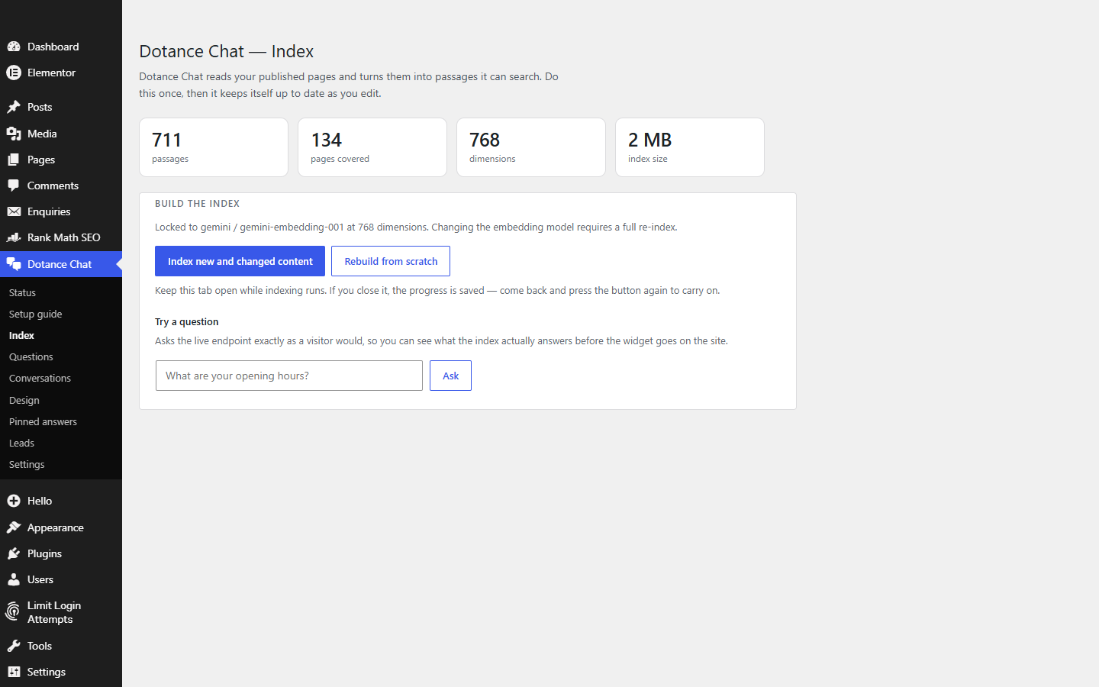
Task: Open the WordPress Settings menu label at bottom
Action: 47,672
